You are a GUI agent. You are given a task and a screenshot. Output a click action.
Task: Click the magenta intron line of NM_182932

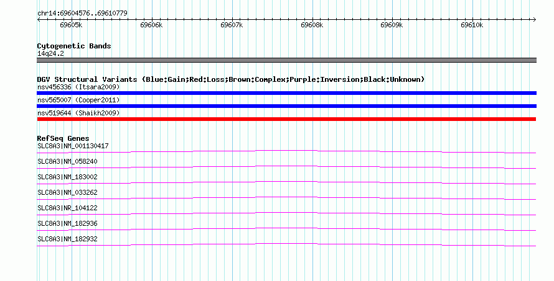pos(286,244)
